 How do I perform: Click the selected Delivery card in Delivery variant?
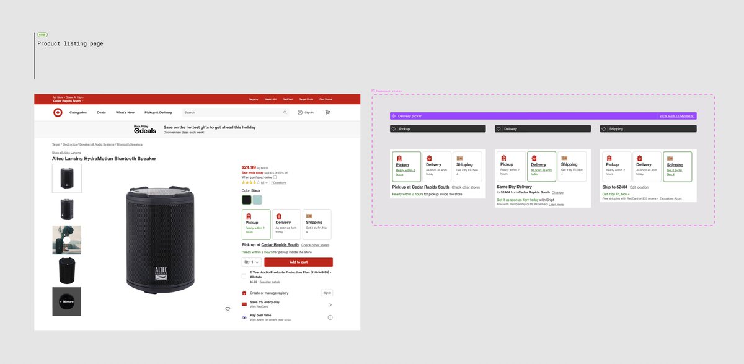(x=542, y=166)
